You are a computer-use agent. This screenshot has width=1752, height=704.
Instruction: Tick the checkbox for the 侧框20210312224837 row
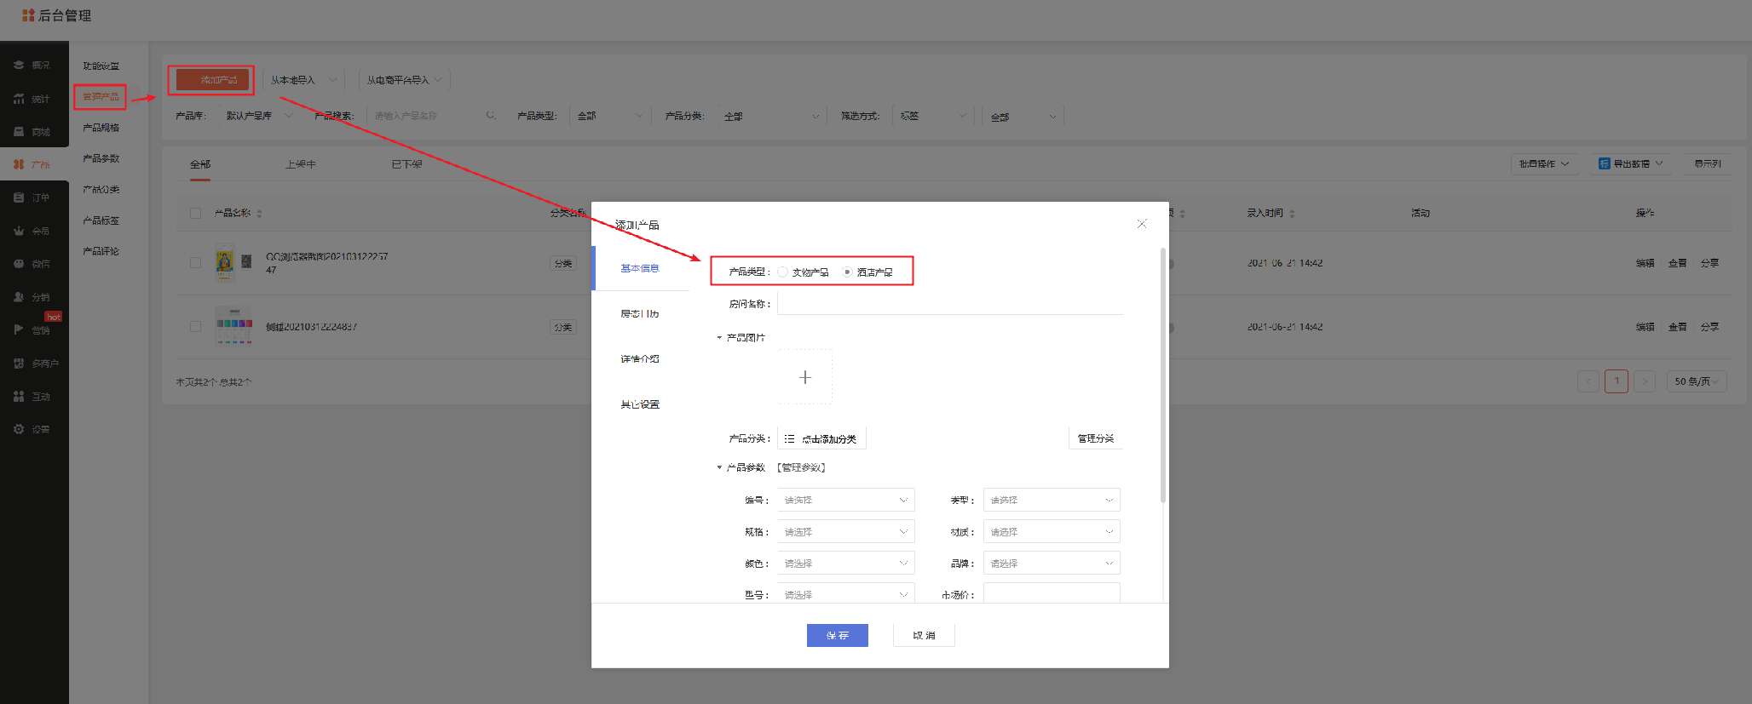[x=195, y=327]
